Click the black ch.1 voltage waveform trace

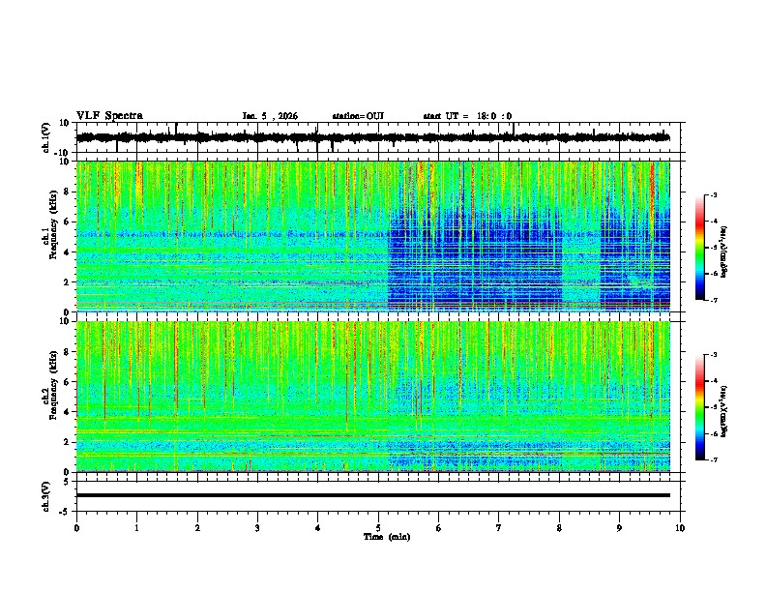pos(372,137)
